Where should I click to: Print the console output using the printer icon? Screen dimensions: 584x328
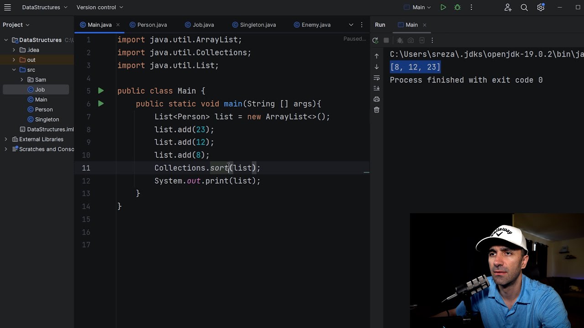tap(376, 99)
